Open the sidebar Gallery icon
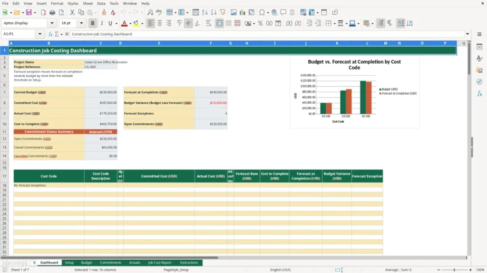The width and height of the screenshot is (487, 273). click(x=479, y=70)
